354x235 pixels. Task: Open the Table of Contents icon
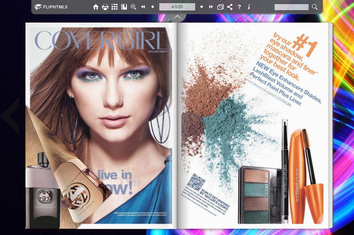coord(124,7)
